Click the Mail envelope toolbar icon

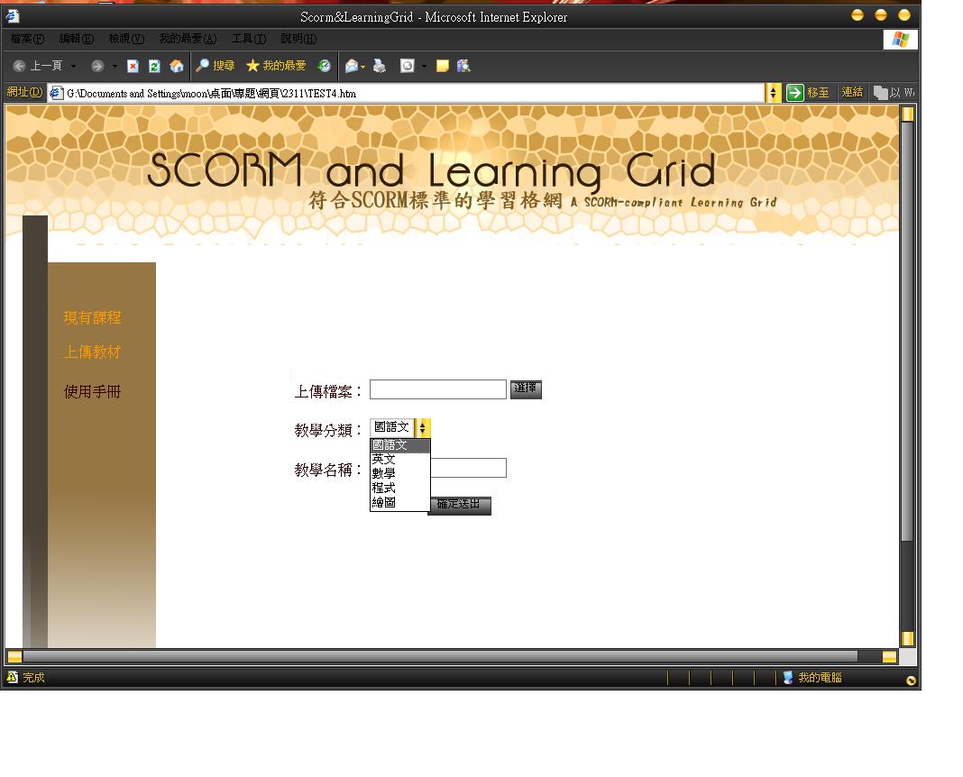(353, 66)
